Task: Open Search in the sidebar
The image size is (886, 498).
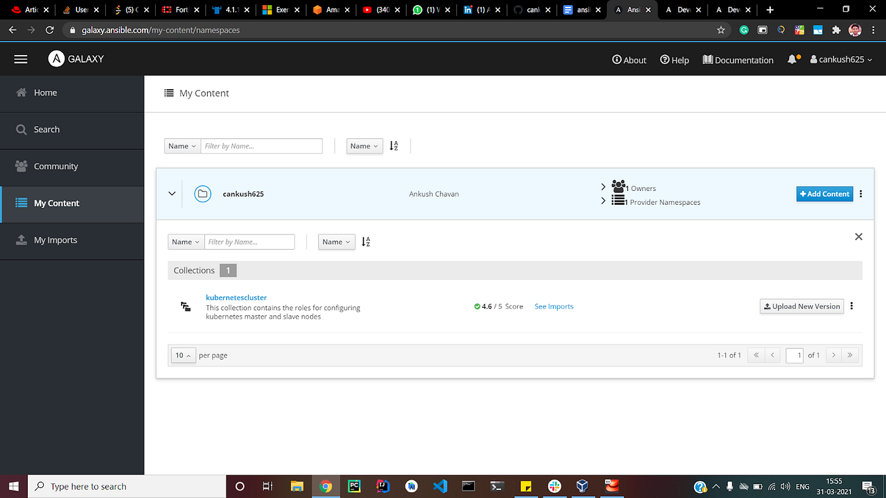Action: click(x=72, y=129)
